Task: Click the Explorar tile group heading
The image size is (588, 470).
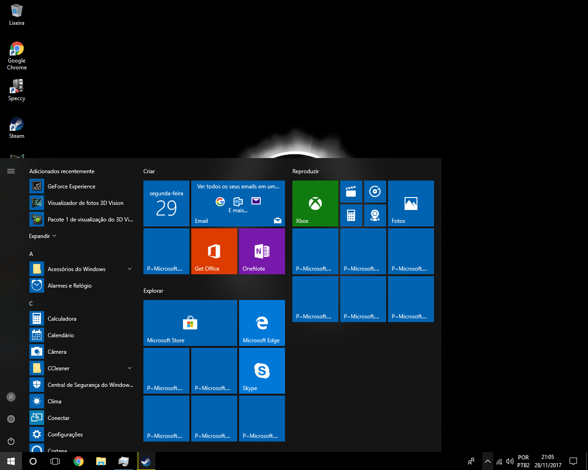Action: coord(154,291)
